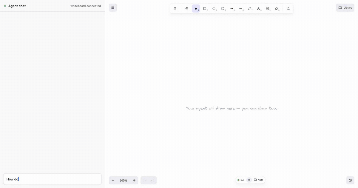Click the Agent chat title
Viewport: 358px width, 188px height.
(x=17, y=6)
